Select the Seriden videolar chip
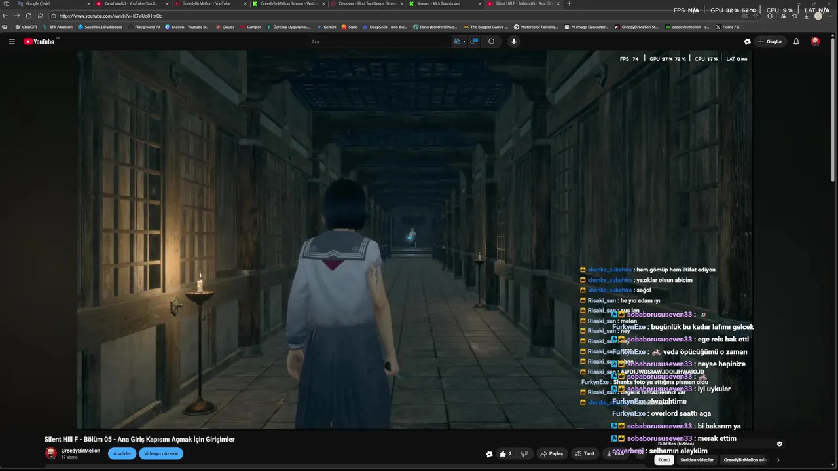This screenshot has height=471, width=838. [x=697, y=460]
